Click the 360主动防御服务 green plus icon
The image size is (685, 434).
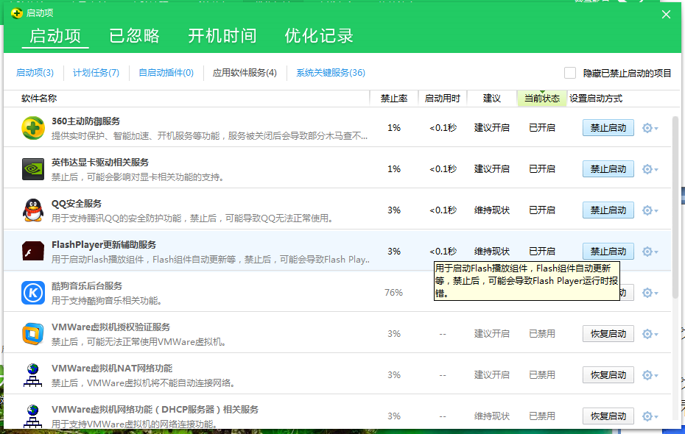(33, 128)
